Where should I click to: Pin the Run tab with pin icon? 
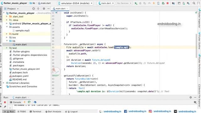(x=5, y=107)
